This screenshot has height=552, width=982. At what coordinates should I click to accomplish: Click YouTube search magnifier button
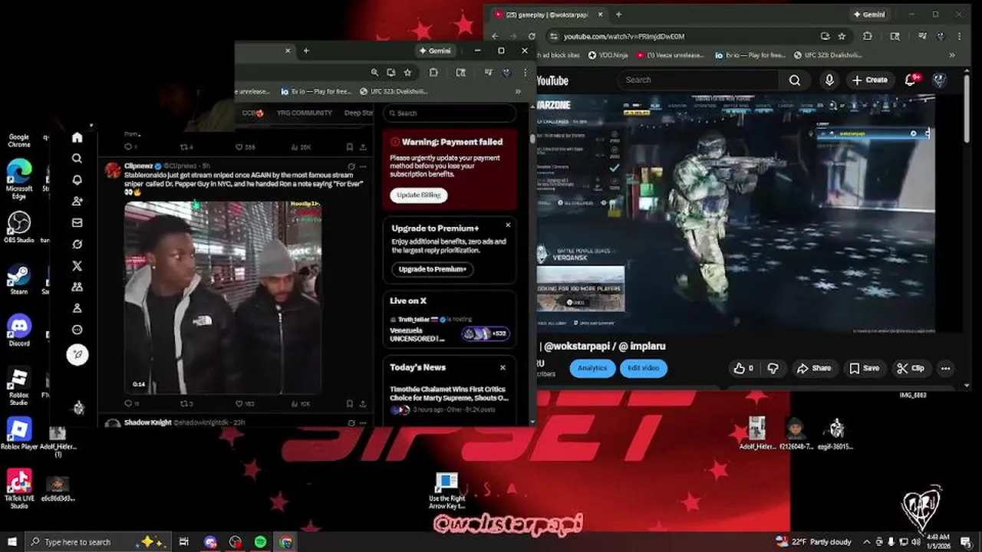click(795, 80)
